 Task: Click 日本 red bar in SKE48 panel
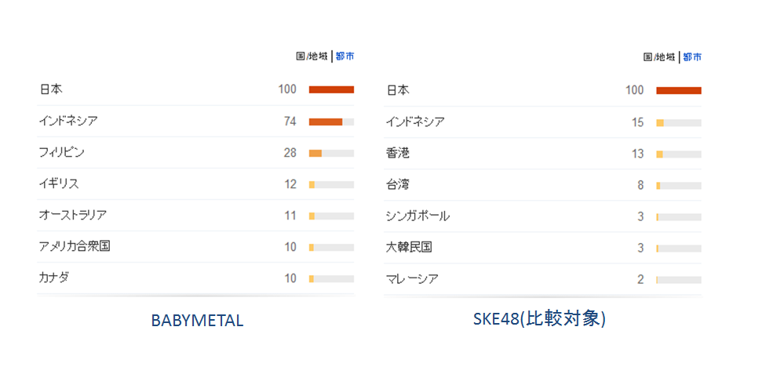(x=678, y=90)
